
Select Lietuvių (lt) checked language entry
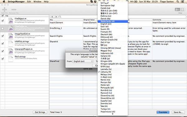113,72
